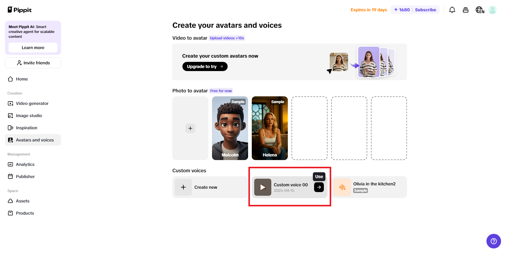Screen dimensions: 513x257
Task: Select the Helena sample avatar
Action: [270, 128]
